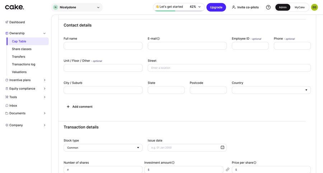
Task: Switch to Admin view
Action: pyautogui.click(x=283, y=7)
